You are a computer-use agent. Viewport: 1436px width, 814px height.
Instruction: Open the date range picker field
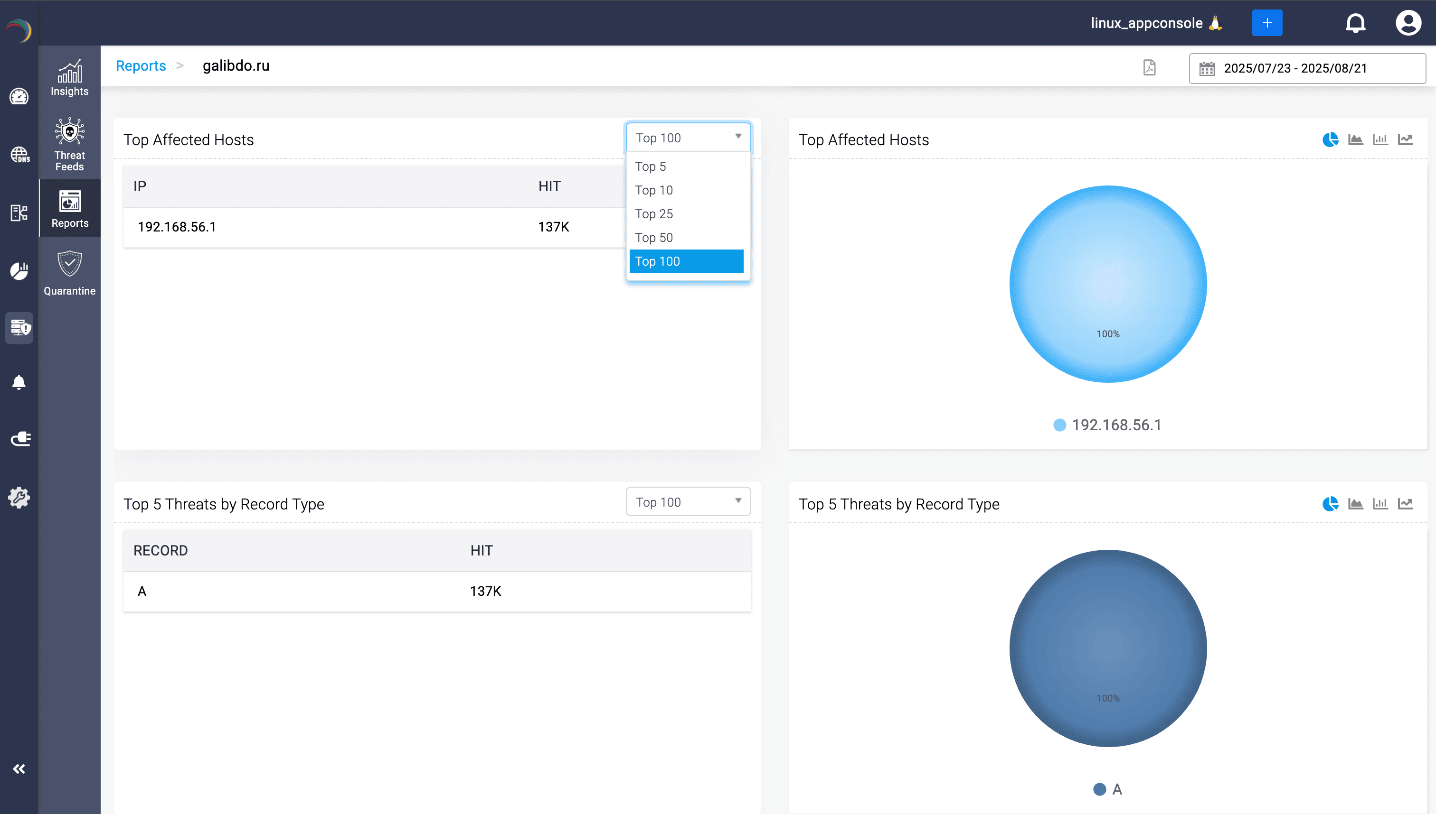1307,68
